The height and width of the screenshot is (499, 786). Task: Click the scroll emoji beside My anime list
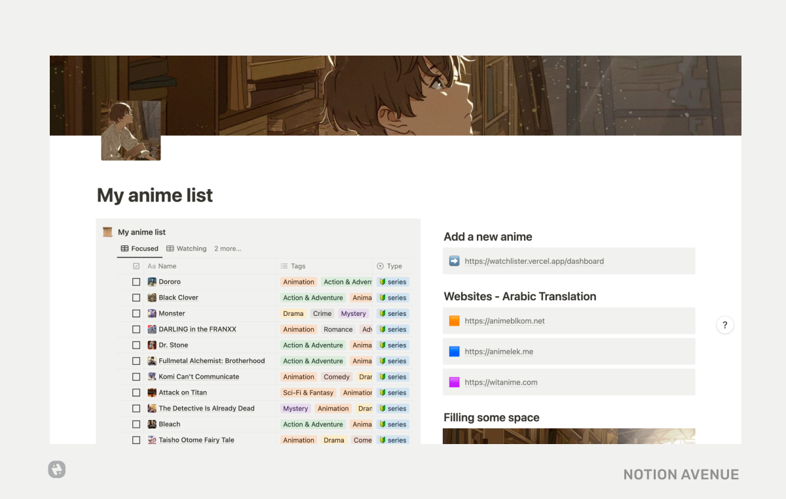(107, 232)
